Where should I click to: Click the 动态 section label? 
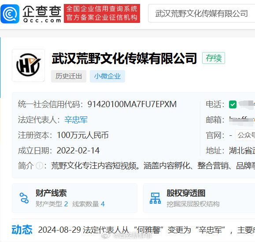[22, 230]
